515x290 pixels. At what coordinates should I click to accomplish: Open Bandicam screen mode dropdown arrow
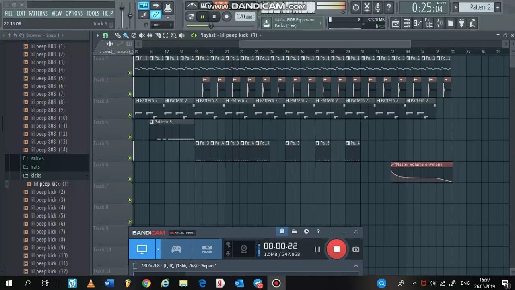[158, 249]
